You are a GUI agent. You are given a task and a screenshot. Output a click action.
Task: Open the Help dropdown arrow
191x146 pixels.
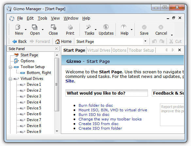(131, 30)
